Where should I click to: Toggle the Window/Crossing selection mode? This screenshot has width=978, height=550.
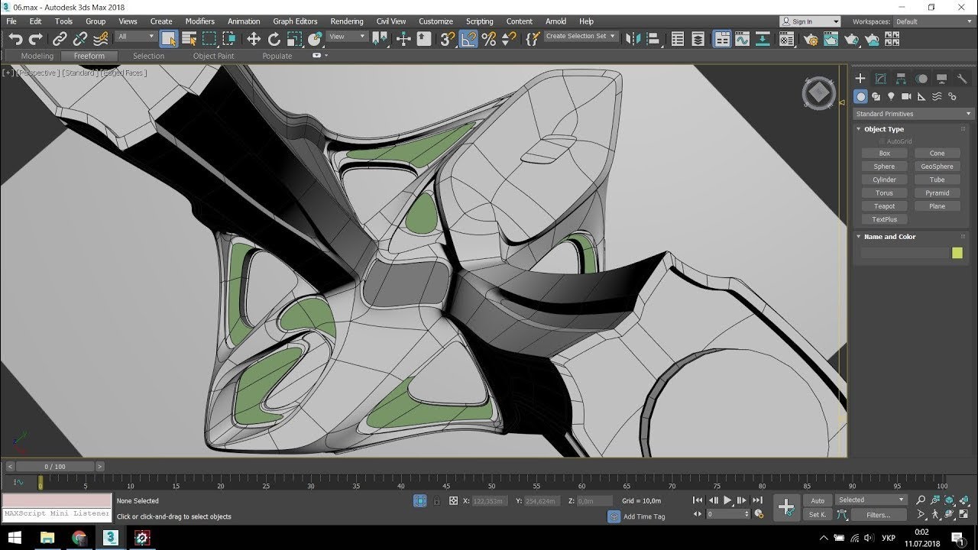click(x=229, y=39)
